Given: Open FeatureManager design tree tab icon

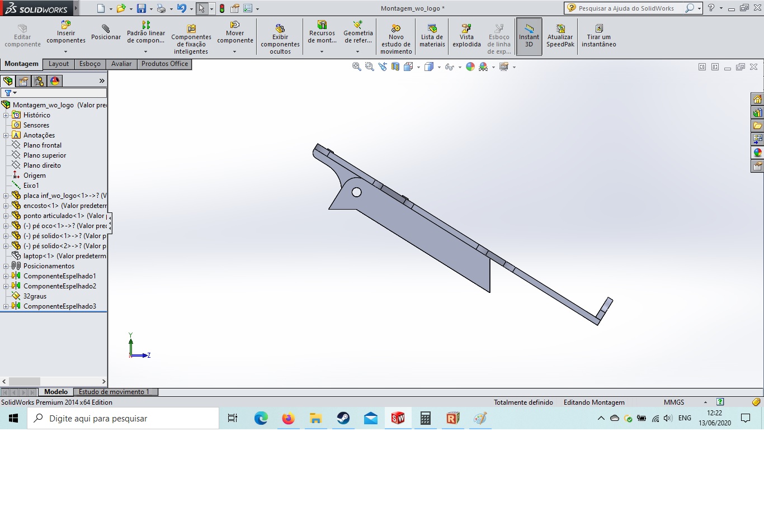Looking at the screenshot, I should (x=8, y=81).
